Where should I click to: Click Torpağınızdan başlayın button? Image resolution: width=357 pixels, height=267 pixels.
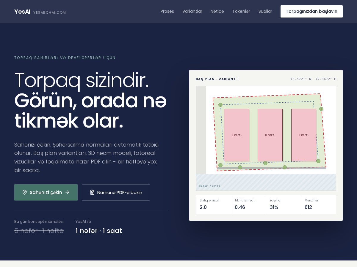coord(311,11)
